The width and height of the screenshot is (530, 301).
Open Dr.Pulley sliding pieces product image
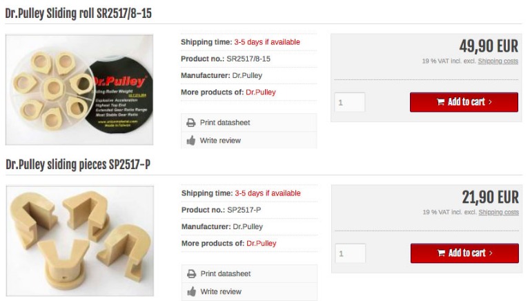tap(80, 241)
